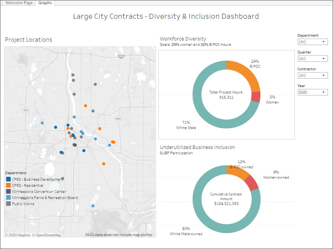
Task: Open the Department filter dropdown
Action: coord(313,42)
